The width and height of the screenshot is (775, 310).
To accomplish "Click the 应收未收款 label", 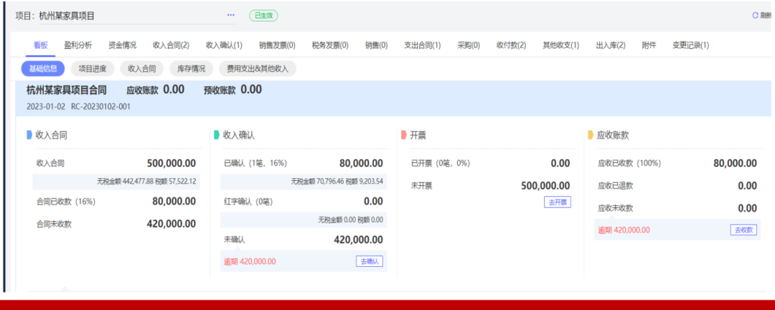I will click(x=616, y=208).
